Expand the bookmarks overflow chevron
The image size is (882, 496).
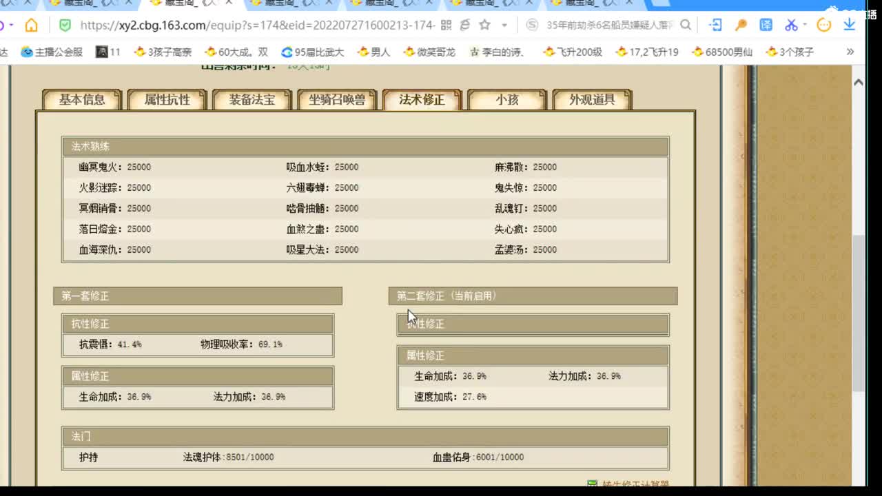[850, 52]
